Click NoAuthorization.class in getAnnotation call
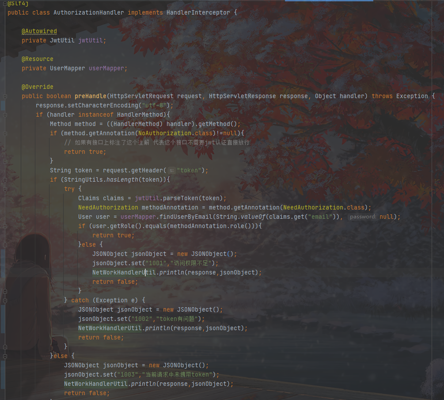This screenshot has height=400, width=444. tap(175, 133)
